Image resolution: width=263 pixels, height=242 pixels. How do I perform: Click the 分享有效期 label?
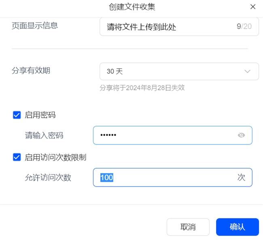coord(31,70)
